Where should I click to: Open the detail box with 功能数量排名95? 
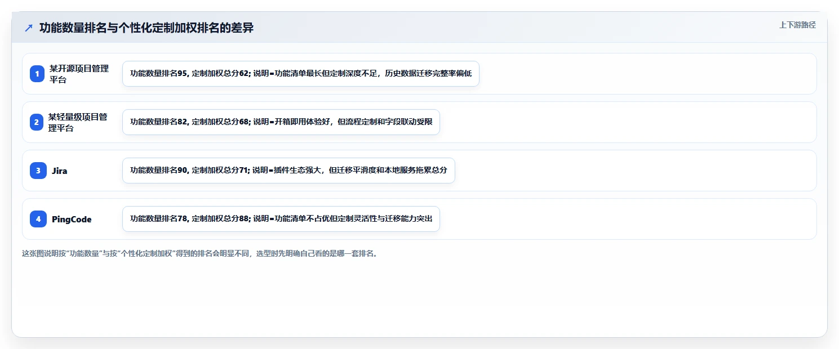301,74
